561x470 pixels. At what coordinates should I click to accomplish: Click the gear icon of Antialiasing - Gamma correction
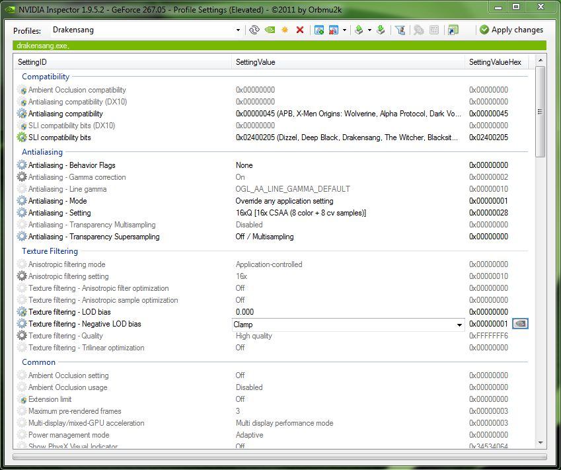pyautogui.click(x=22, y=177)
